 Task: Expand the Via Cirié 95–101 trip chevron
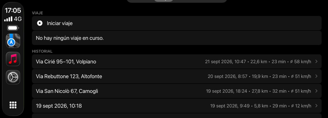[x=316, y=62]
